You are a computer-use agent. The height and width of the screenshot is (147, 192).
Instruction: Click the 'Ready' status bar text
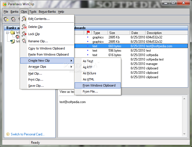click(x=35, y=143)
